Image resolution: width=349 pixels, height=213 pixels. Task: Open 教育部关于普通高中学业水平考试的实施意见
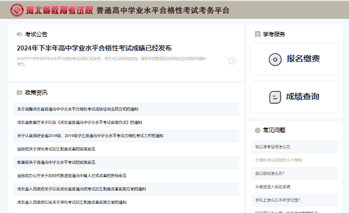tap(126, 163)
